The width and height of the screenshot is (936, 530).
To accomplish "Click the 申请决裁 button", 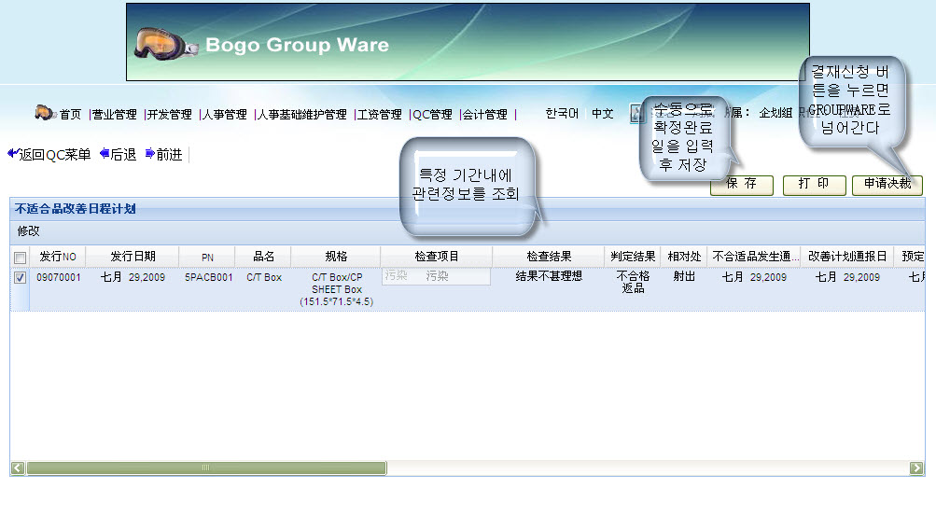I will point(887,185).
